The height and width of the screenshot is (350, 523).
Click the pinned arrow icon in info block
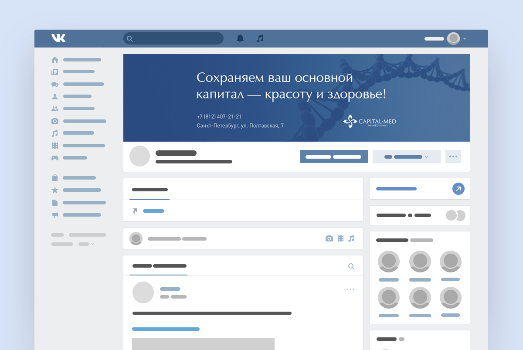[x=135, y=211]
